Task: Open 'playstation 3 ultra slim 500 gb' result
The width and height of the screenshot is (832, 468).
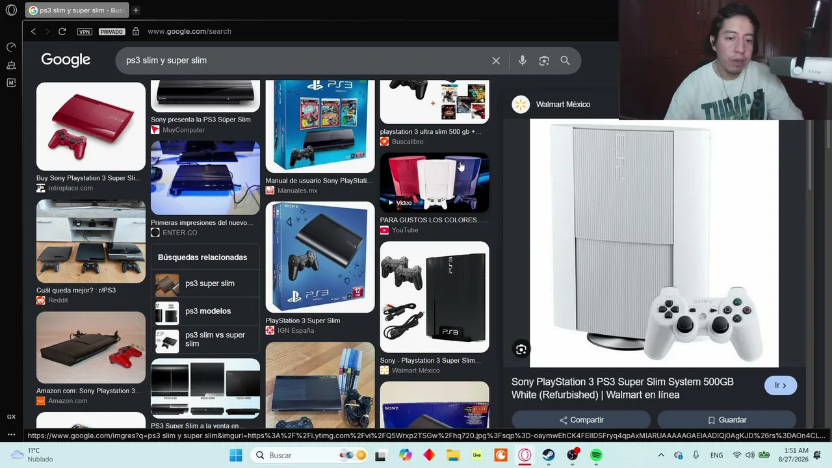Action: pos(430,131)
